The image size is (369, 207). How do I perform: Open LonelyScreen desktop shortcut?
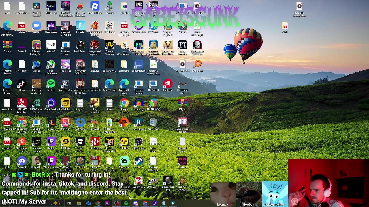(x=139, y=66)
